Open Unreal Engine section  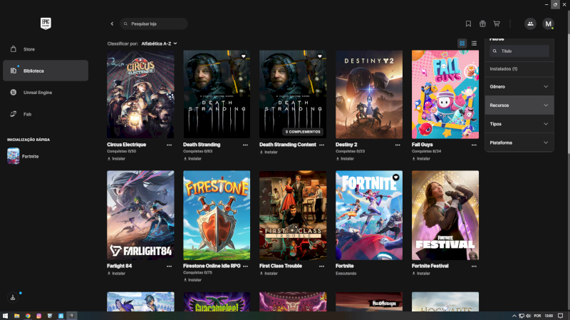(46, 93)
